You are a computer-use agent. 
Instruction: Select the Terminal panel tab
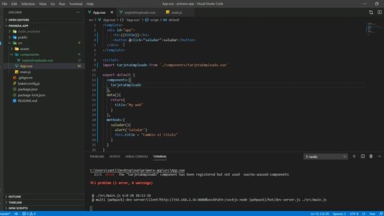click(x=160, y=157)
